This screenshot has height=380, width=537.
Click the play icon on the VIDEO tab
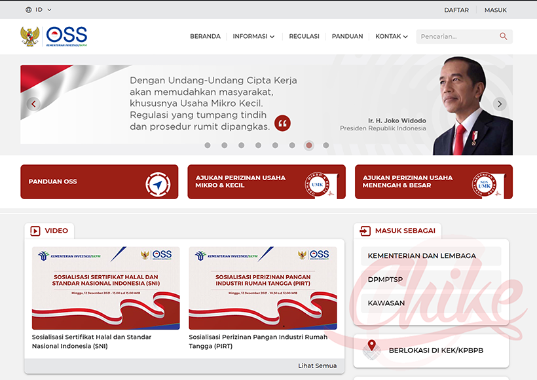(34, 231)
